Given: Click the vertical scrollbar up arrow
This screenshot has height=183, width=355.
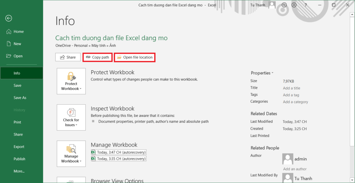Looking at the screenshot, I should pyautogui.click(x=353, y=15).
